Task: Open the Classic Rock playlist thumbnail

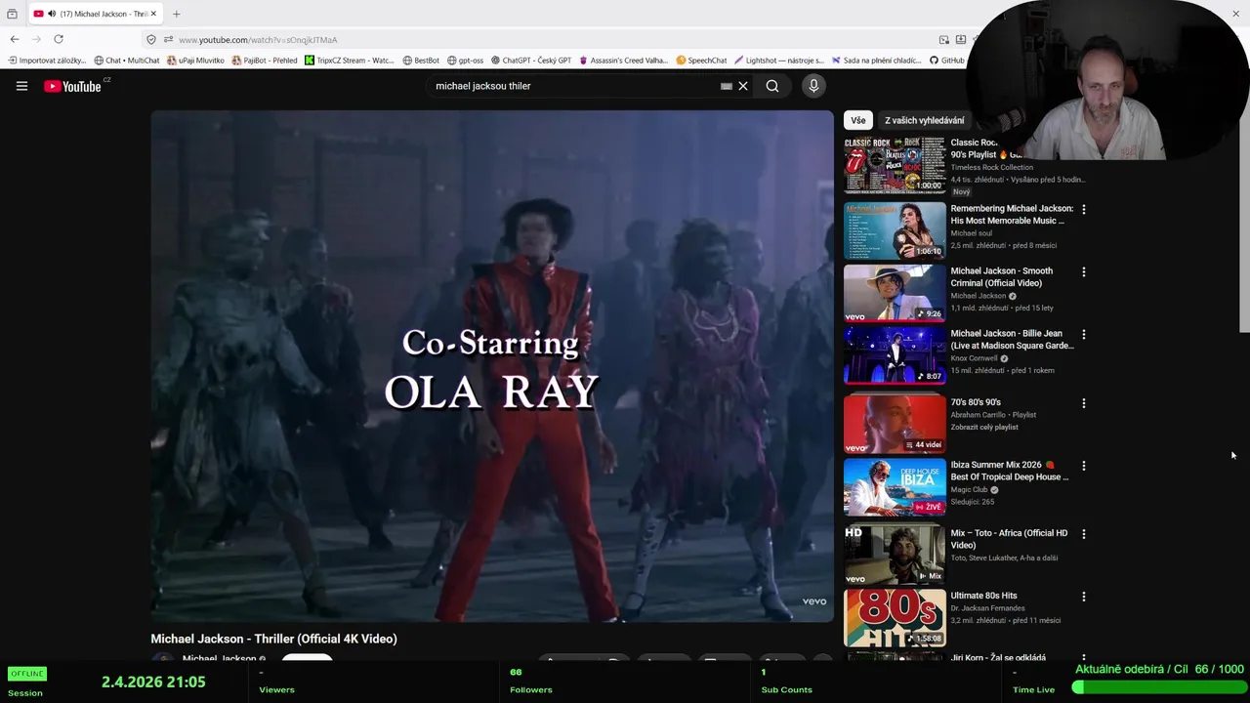Action: (895, 165)
